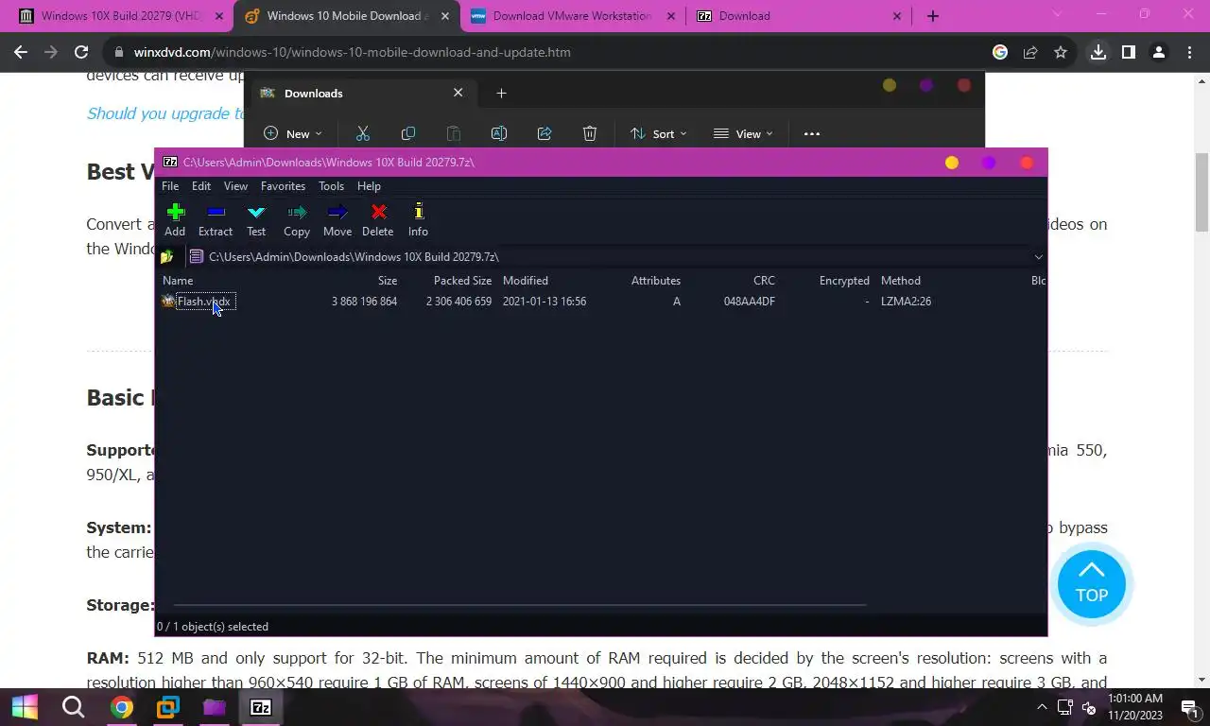Viewport: 1210px width, 726px height.
Task: Click the share icon in Downloads window
Action: (544, 133)
